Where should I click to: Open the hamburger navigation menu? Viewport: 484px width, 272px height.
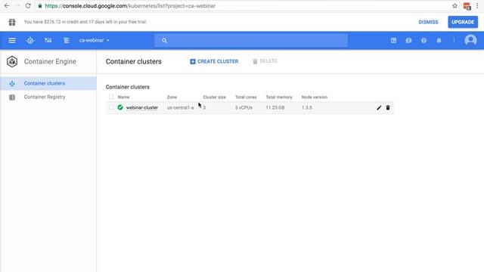[x=12, y=40]
